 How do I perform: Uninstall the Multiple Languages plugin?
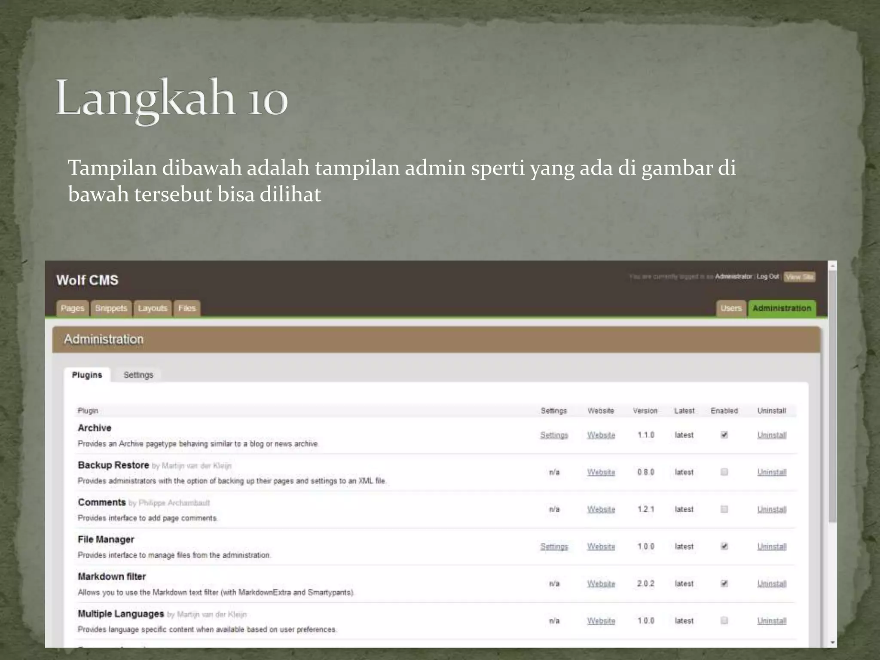772,620
